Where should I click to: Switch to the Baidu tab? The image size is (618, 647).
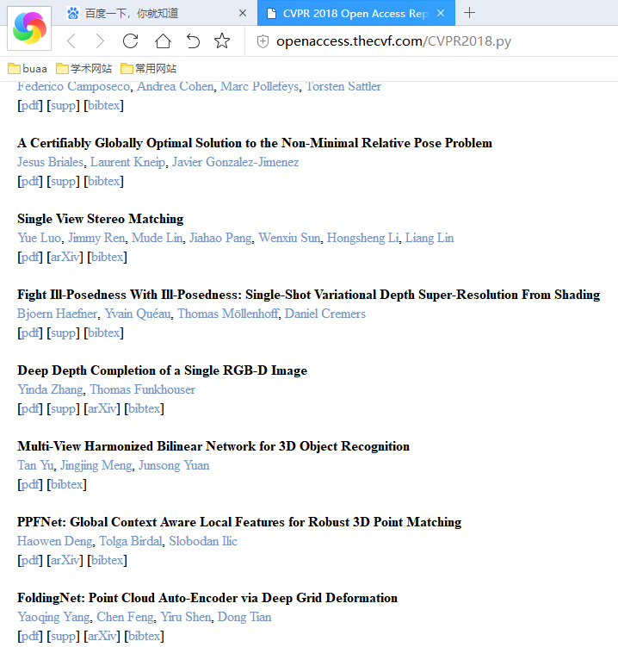click(157, 13)
